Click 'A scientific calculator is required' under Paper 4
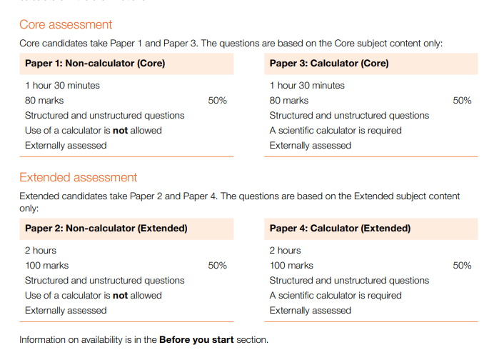Screen dimensions: 504x360 pos(336,296)
